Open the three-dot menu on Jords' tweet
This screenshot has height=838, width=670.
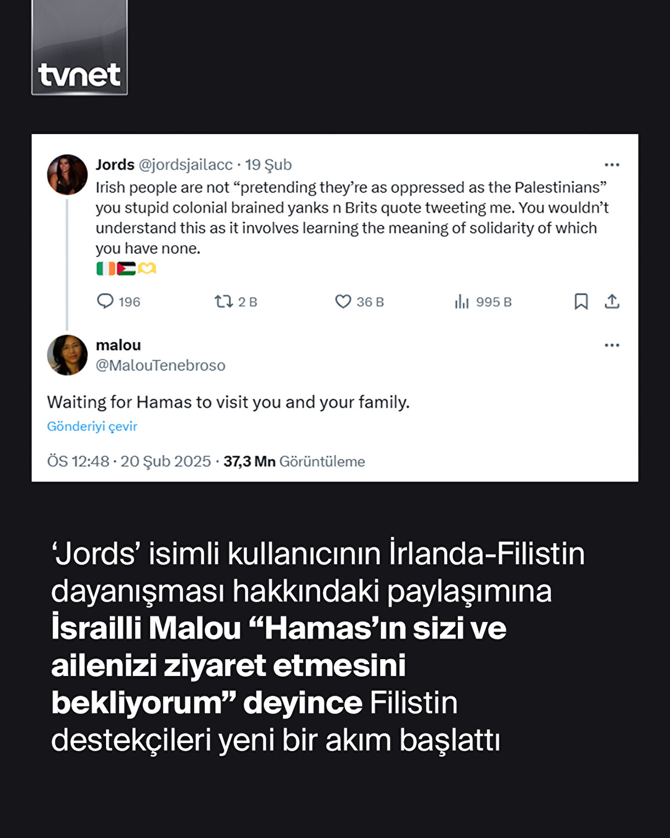coord(612,165)
